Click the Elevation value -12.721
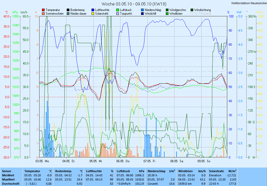Screen dimensions: 267x186 (232, 176)
